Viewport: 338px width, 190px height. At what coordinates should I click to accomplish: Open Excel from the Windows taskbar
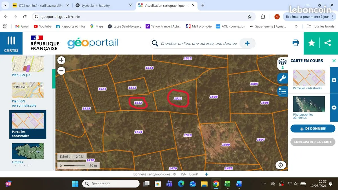[227, 184]
